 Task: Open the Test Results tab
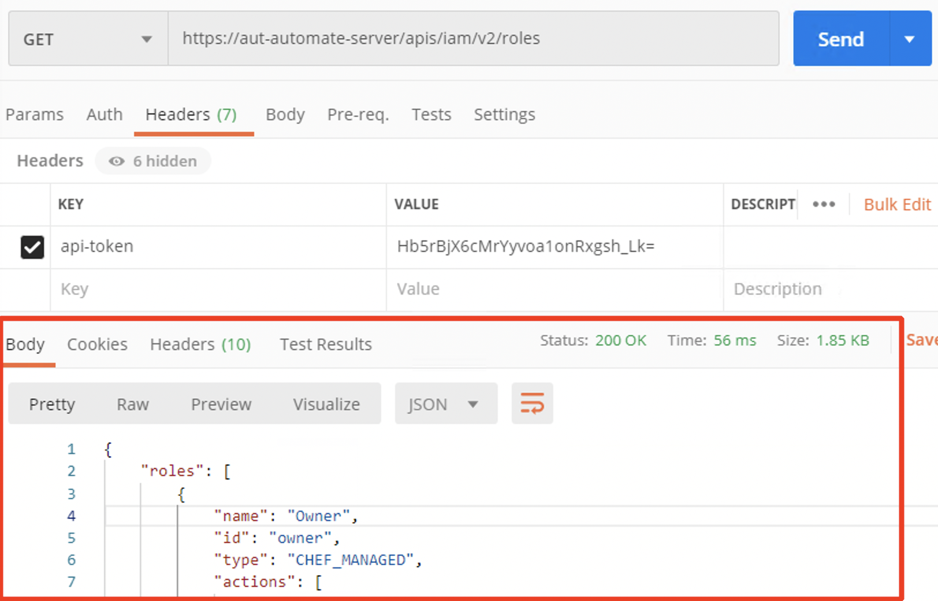click(x=326, y=344)
